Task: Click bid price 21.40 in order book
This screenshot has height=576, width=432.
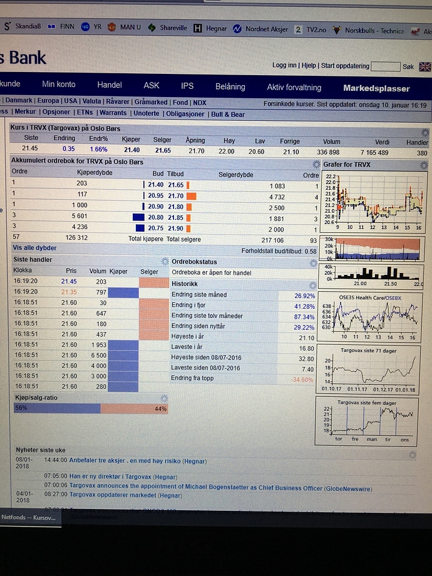Action: coord(155,185)
